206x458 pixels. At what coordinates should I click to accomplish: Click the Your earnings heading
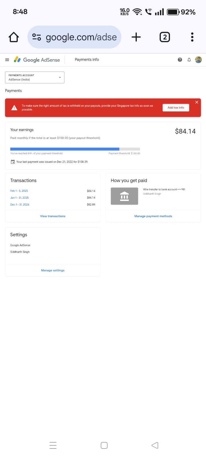tap(22, 130)
